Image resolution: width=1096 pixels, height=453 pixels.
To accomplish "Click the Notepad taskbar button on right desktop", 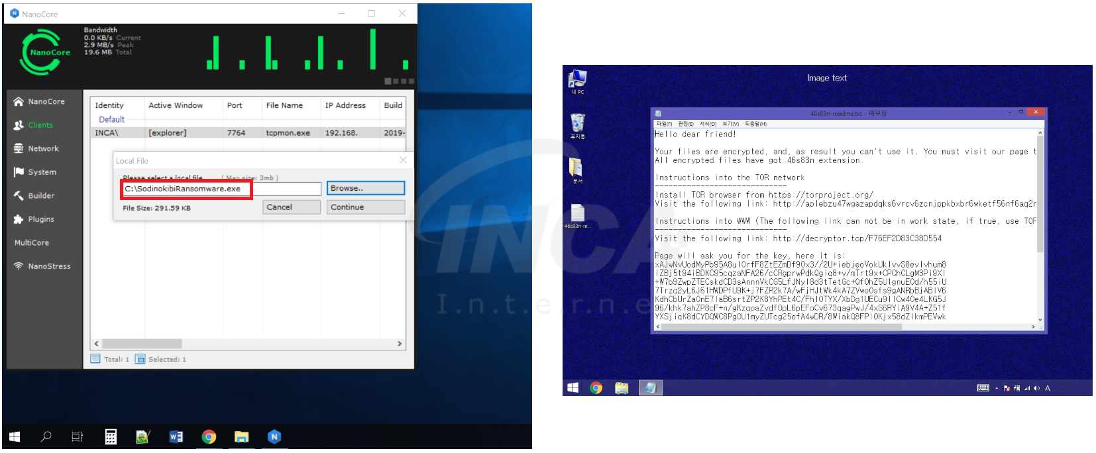I will (x=650, y=388).
